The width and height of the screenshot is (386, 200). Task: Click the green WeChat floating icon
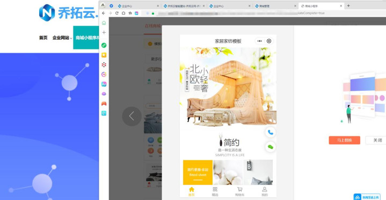coord(271,147)
